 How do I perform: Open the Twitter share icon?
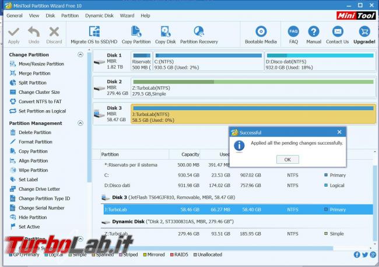point(365,254)
